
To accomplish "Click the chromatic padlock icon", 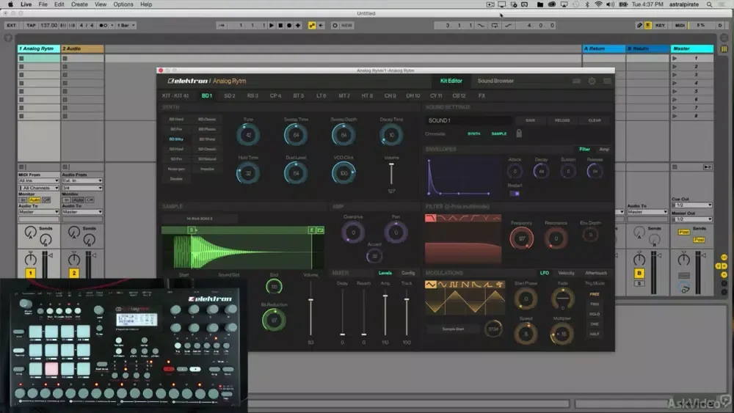I will 519,134.
